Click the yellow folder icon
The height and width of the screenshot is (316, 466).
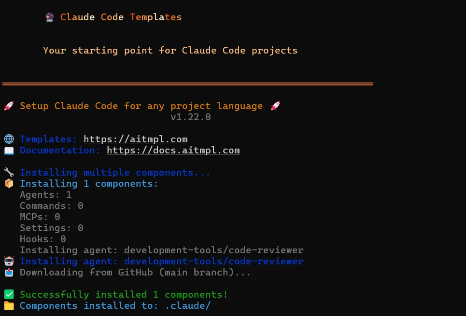pyautogui.click(x=9, y=306)
